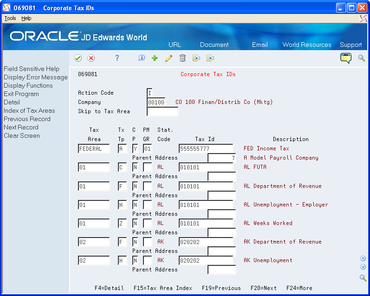Open Index of Tax Areas

tap(29, 110)
